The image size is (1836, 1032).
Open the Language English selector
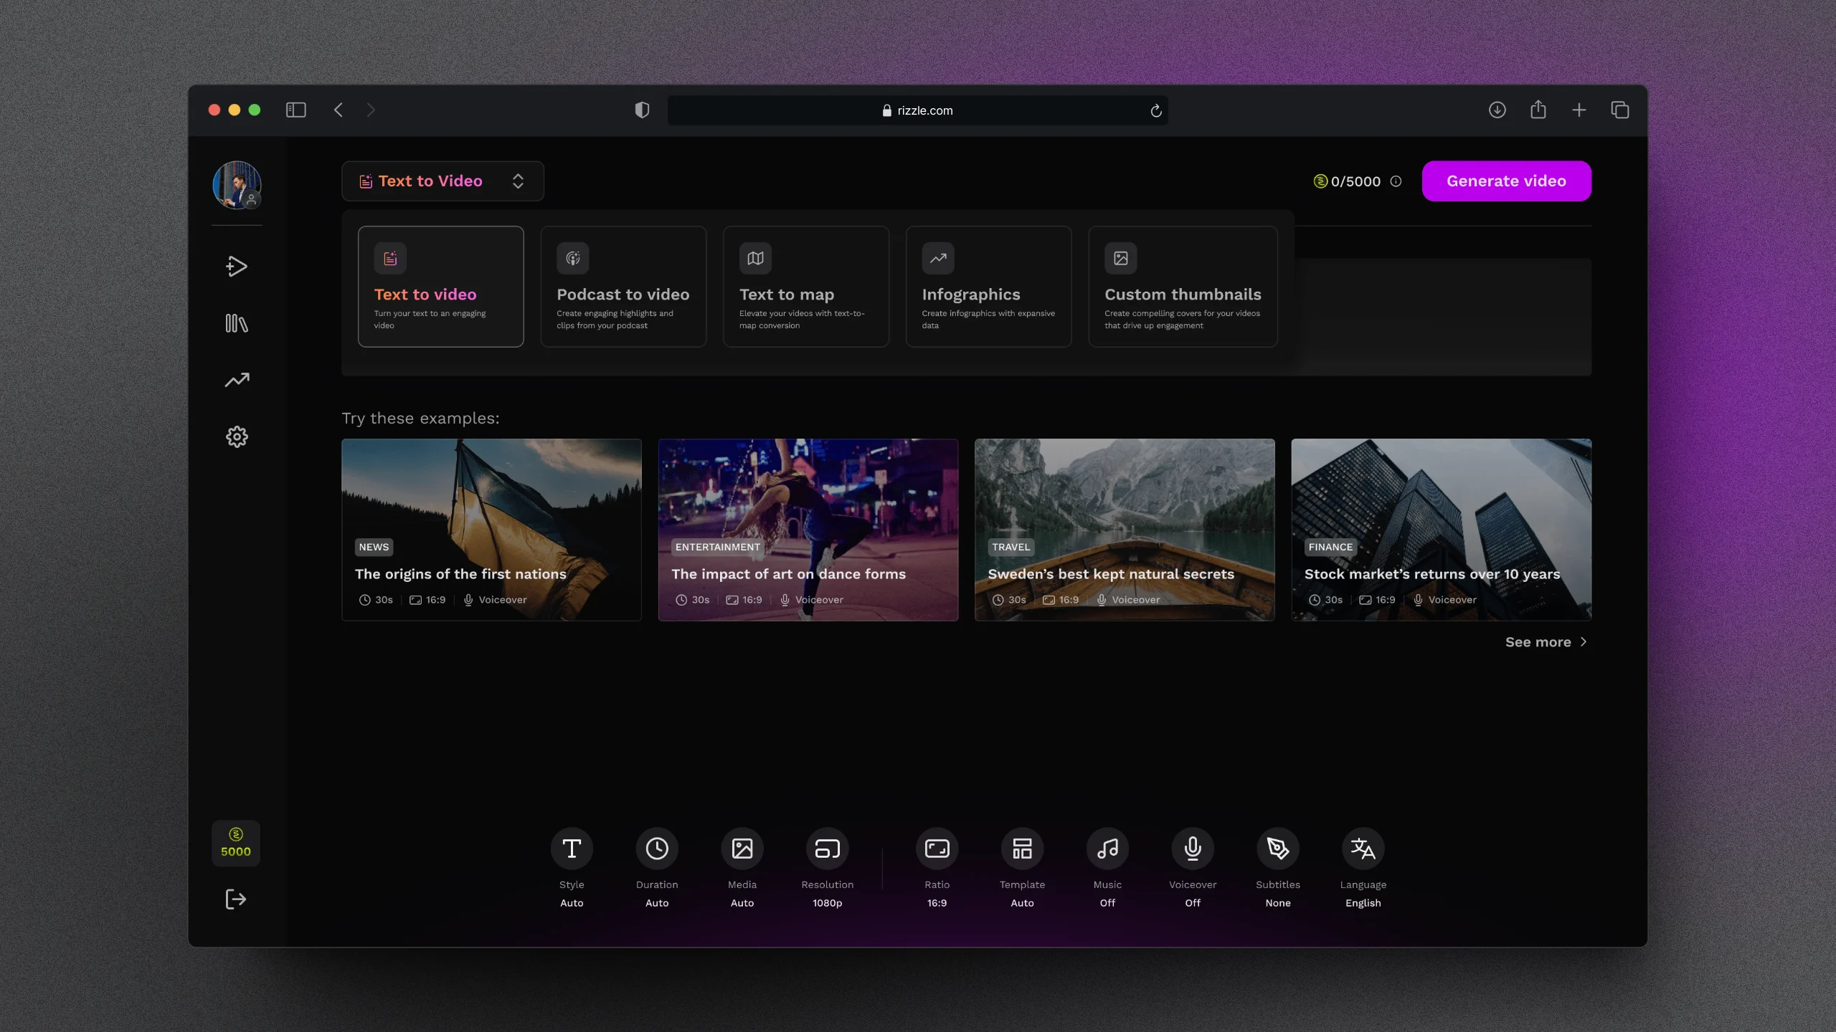pos(1363,849)
